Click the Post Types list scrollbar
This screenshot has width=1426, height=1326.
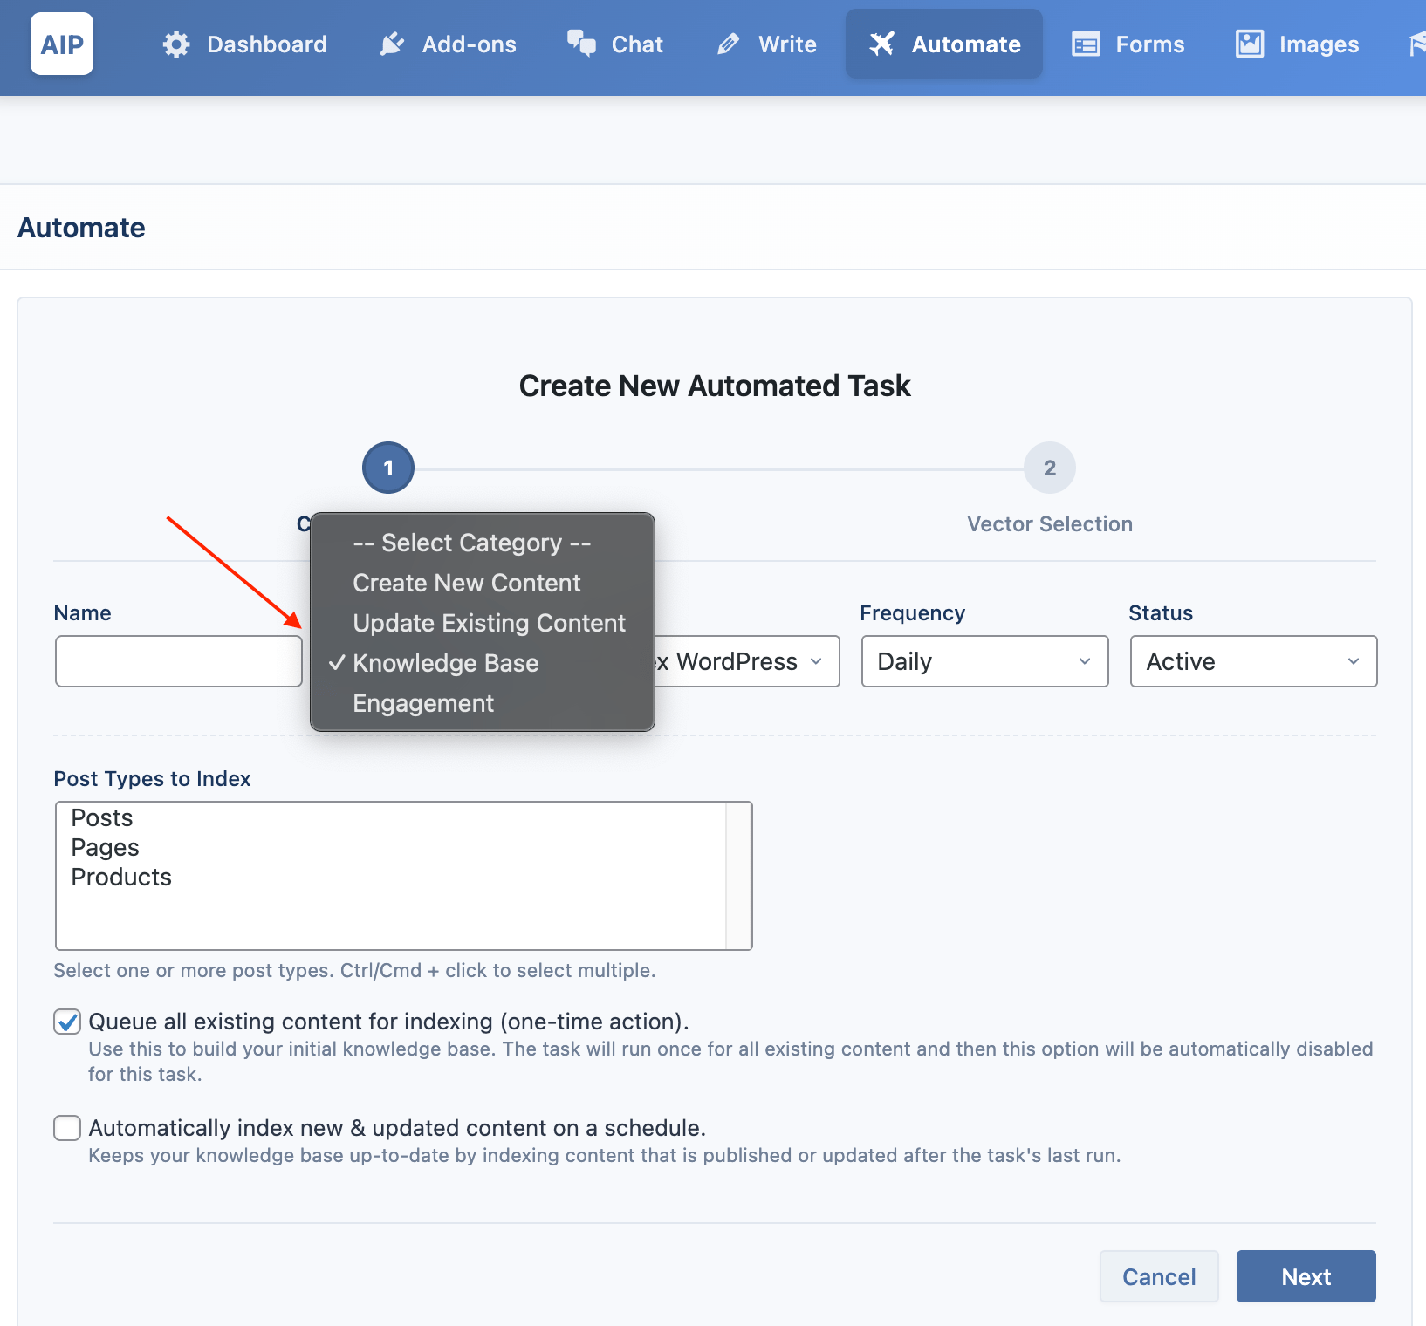pos(738,876)
